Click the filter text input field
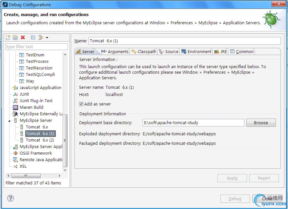 pos(36,47)
